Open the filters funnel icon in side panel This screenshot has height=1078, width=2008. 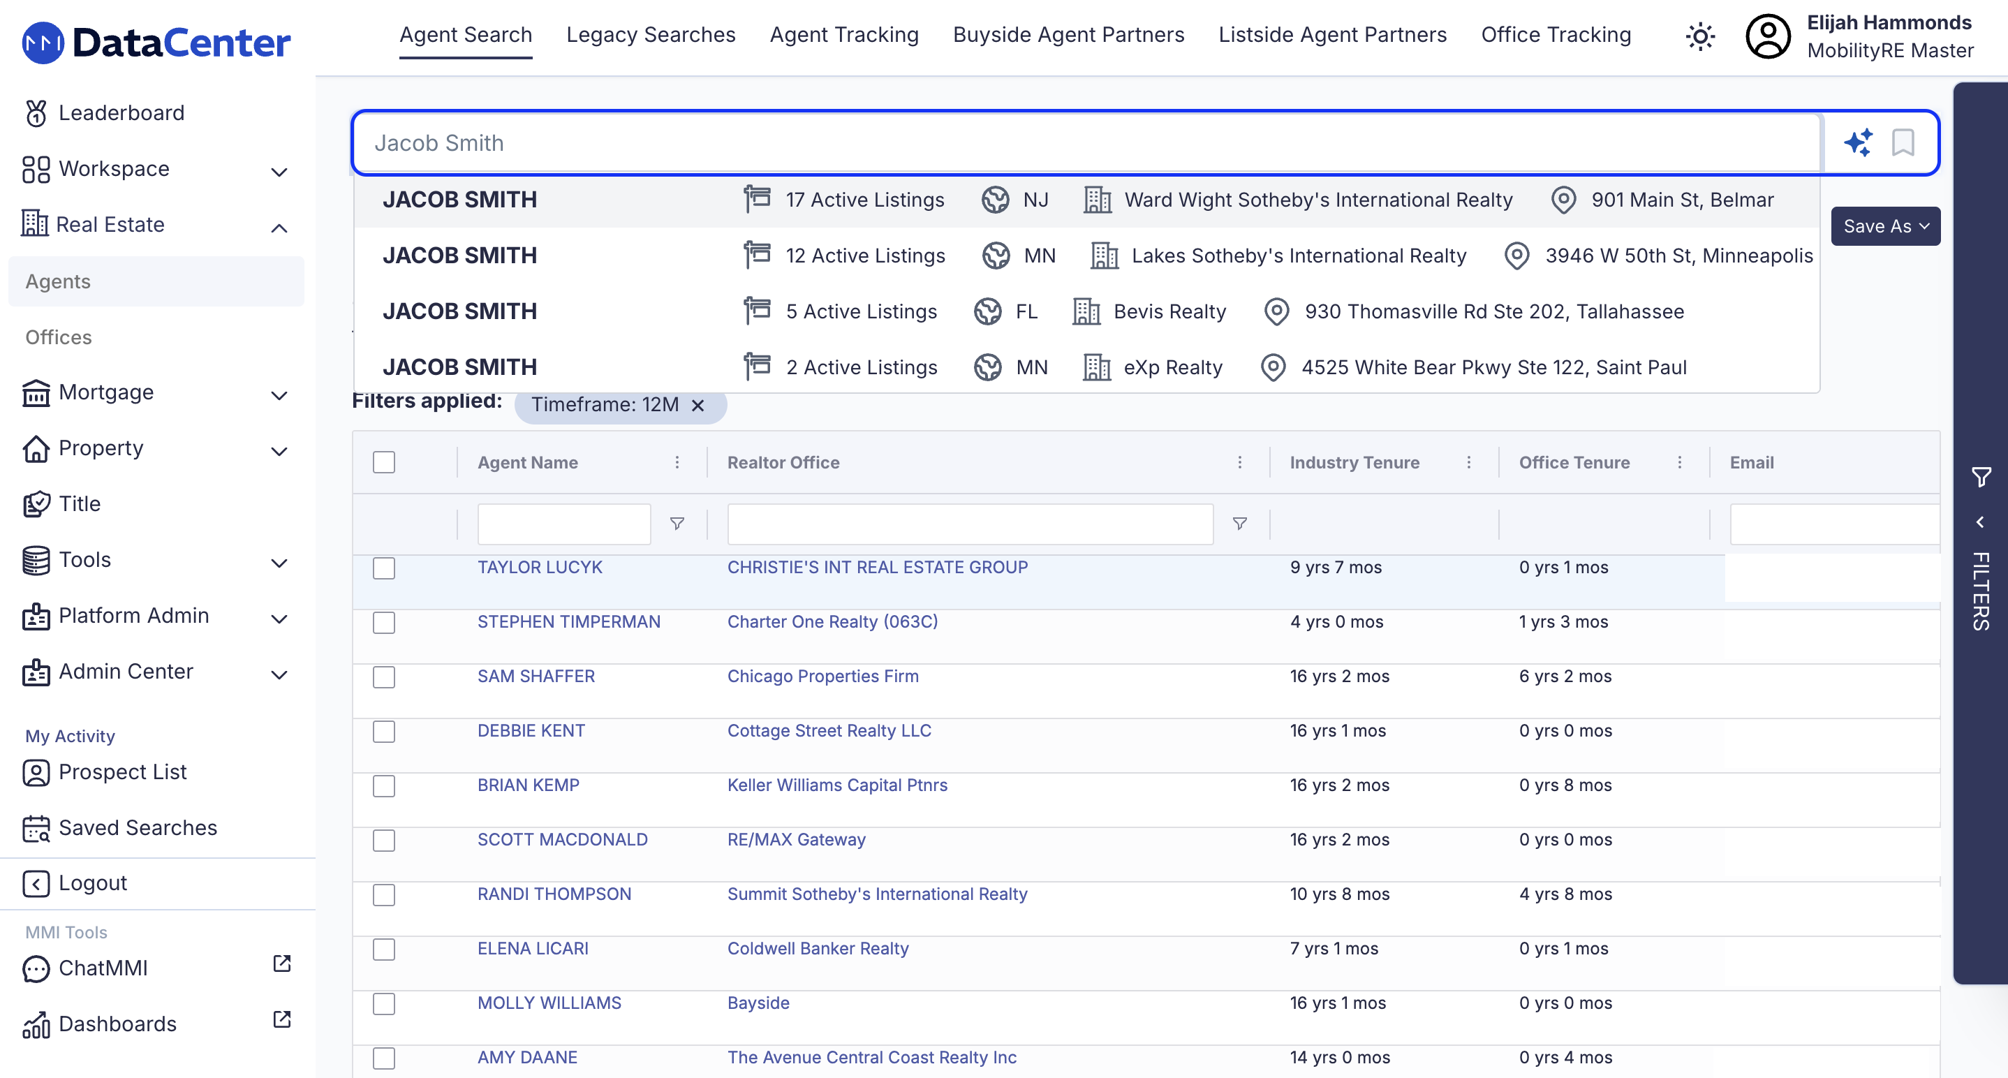tap(1981, 477)
